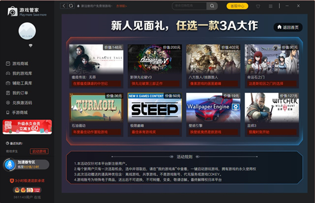The width and height of the screenshot is (315, 203).
Task: Open the 加速器专区 banner
Action: coord(27,165)
